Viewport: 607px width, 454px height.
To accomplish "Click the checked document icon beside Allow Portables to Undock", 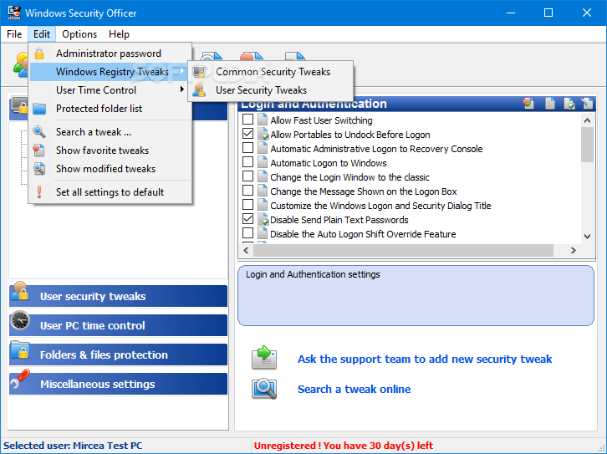I will (263, 135).
